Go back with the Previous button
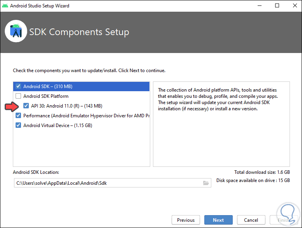Viewport: 302px width, 228px height. click(x=186, y=220)
